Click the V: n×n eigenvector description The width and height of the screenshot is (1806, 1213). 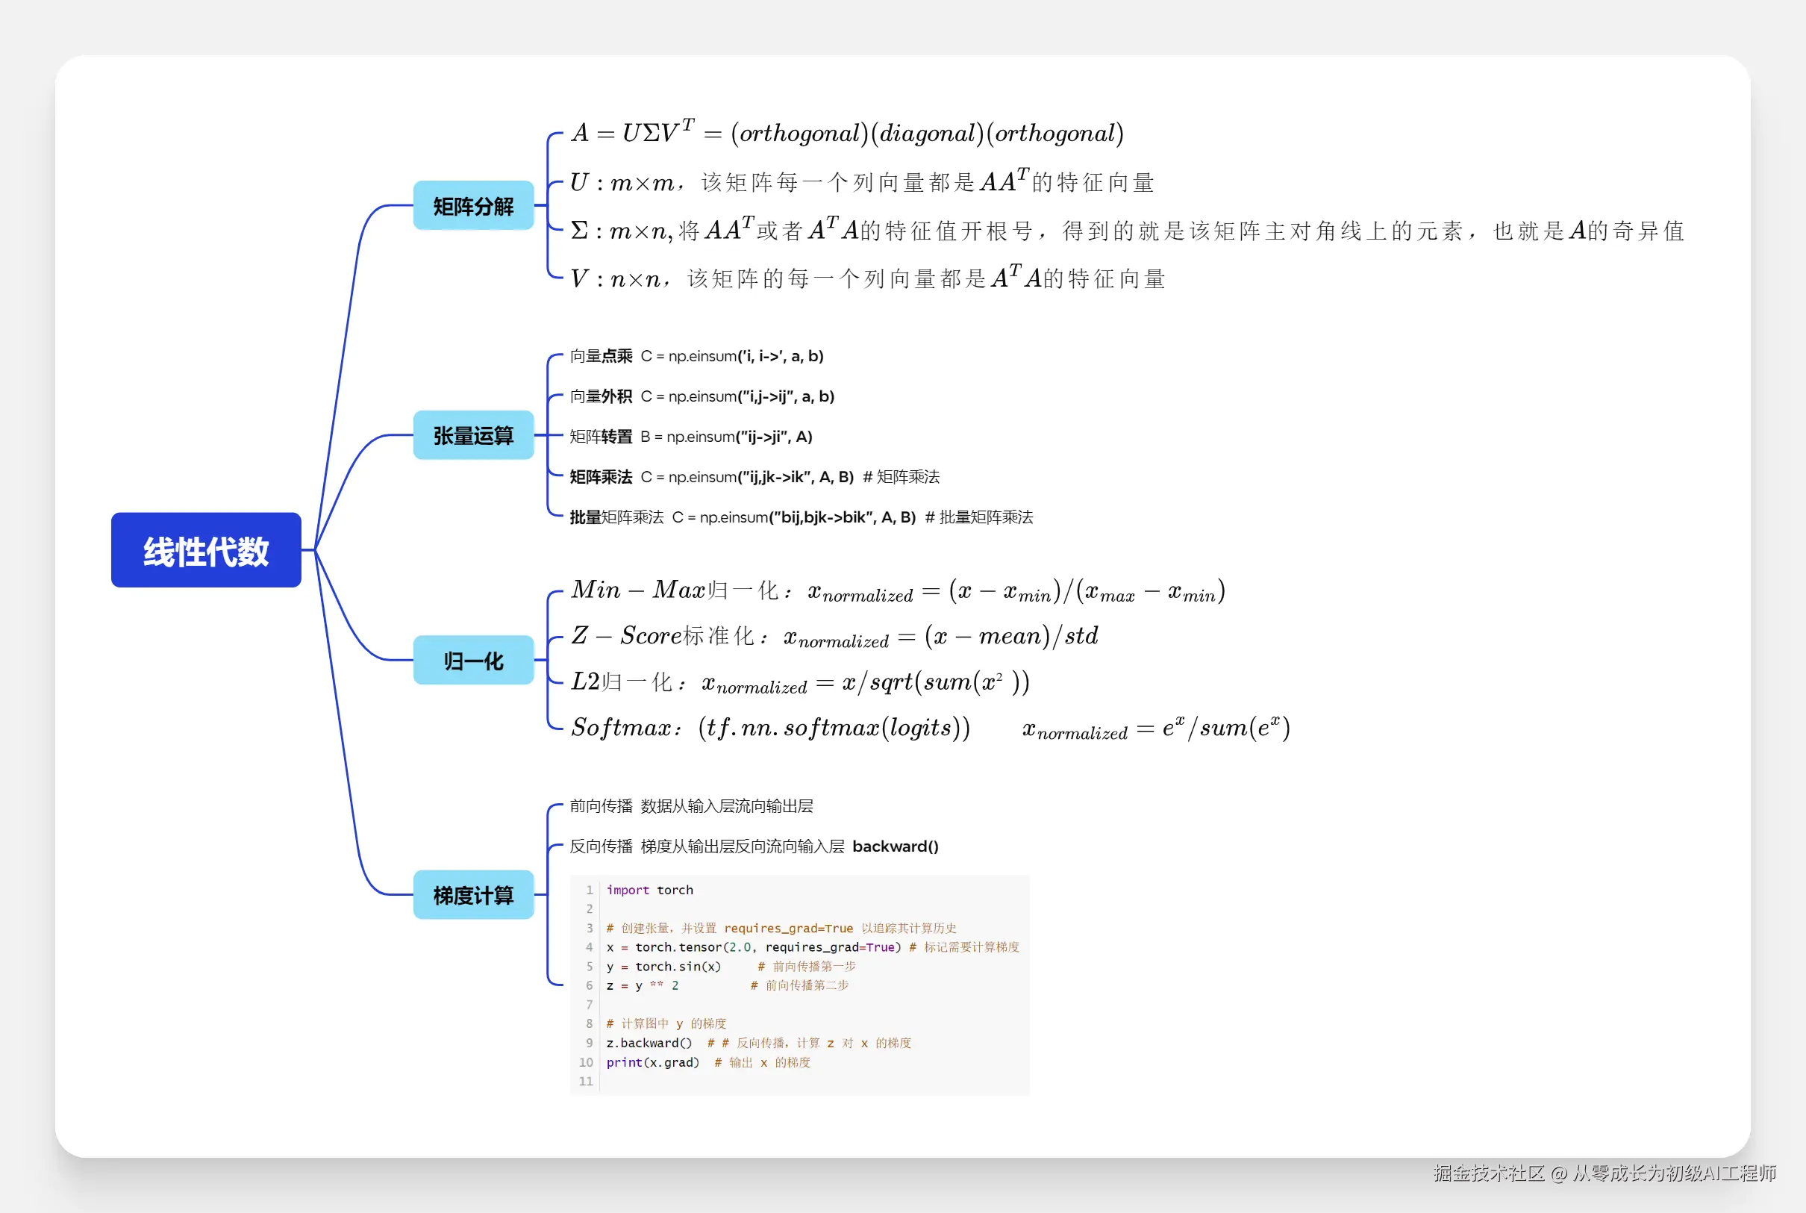[867, 278]
